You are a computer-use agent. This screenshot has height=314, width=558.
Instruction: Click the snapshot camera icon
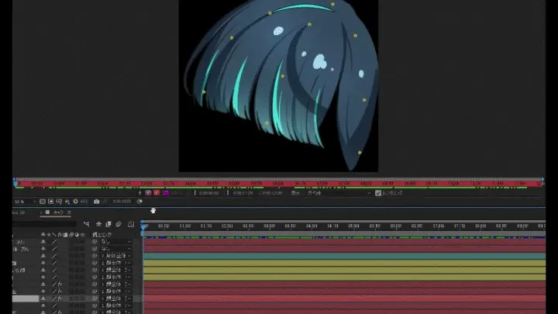coord(96,202)
